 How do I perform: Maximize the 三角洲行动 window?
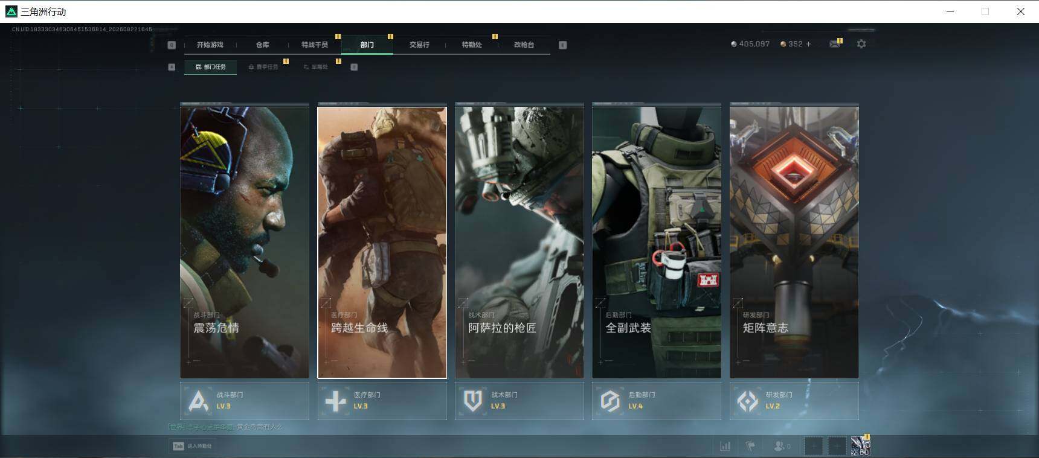(985, 11)
